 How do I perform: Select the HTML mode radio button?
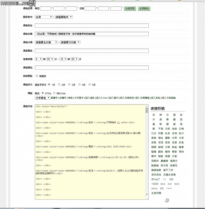(43, 93)
